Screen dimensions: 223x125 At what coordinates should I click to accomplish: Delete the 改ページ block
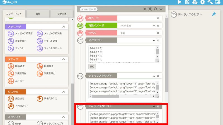pos(158,18)
